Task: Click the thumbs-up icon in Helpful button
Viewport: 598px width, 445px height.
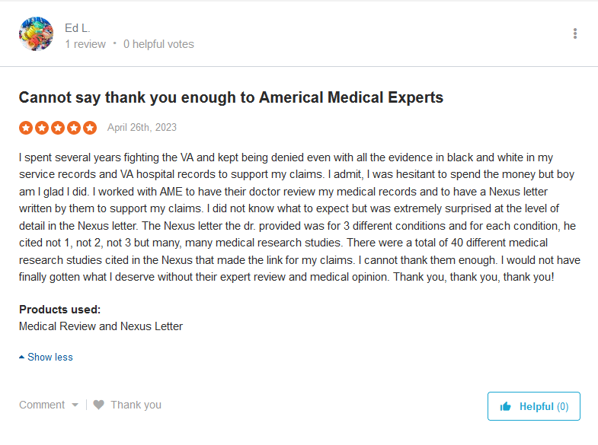Action: pos(505,406)
